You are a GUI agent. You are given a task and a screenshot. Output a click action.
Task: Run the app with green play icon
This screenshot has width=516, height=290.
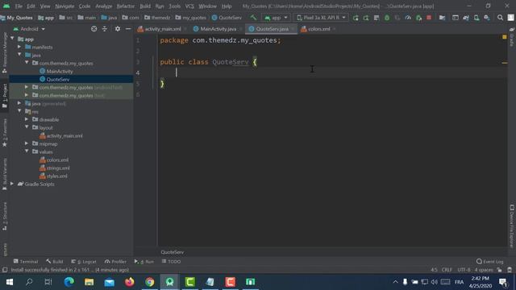point(356,18)
